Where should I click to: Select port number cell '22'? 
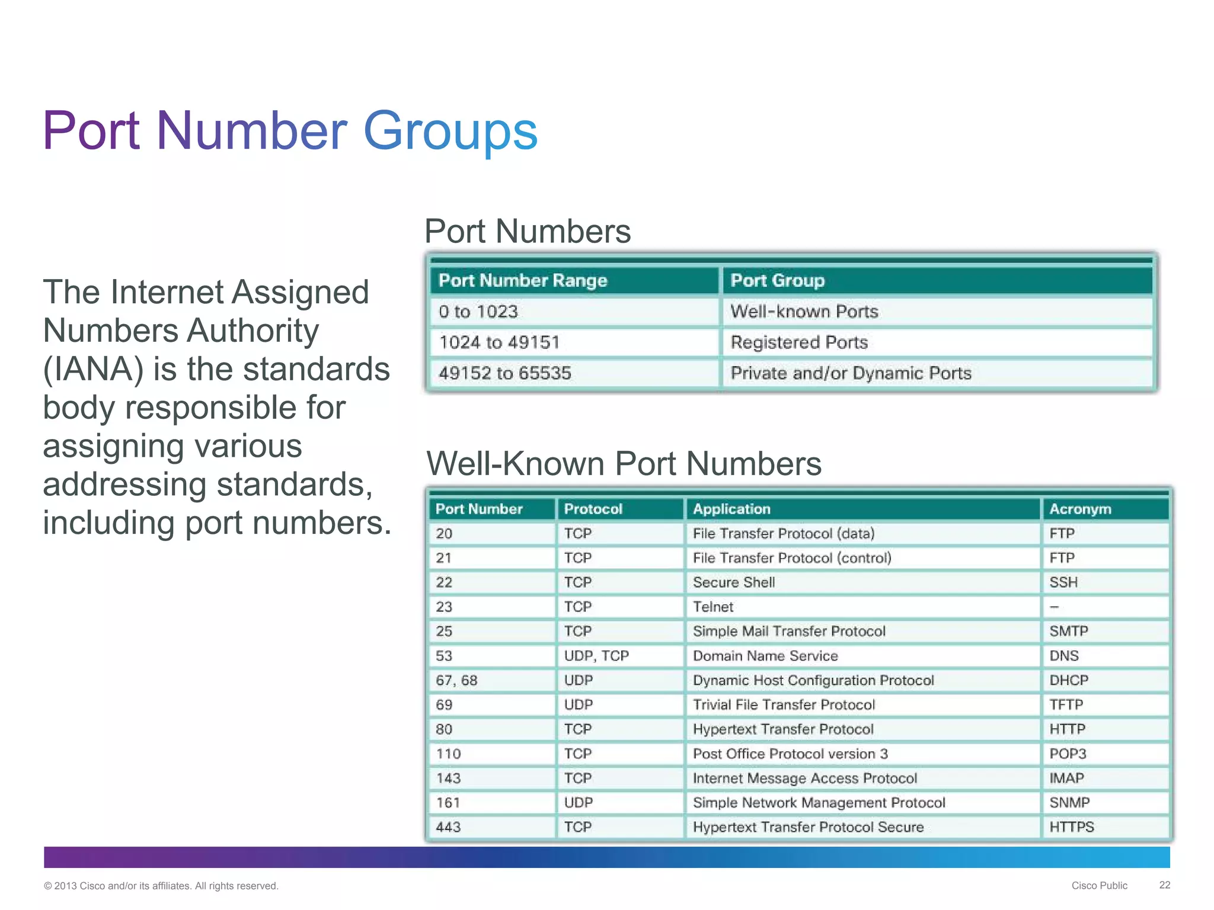click(x=491, y=582)
